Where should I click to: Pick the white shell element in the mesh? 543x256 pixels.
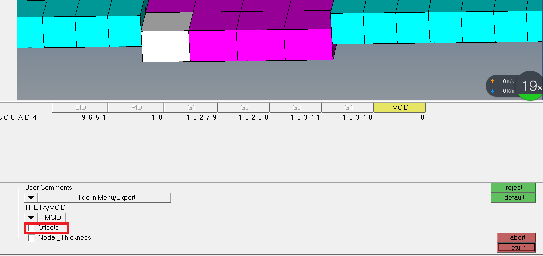click(x=166, y=46)
